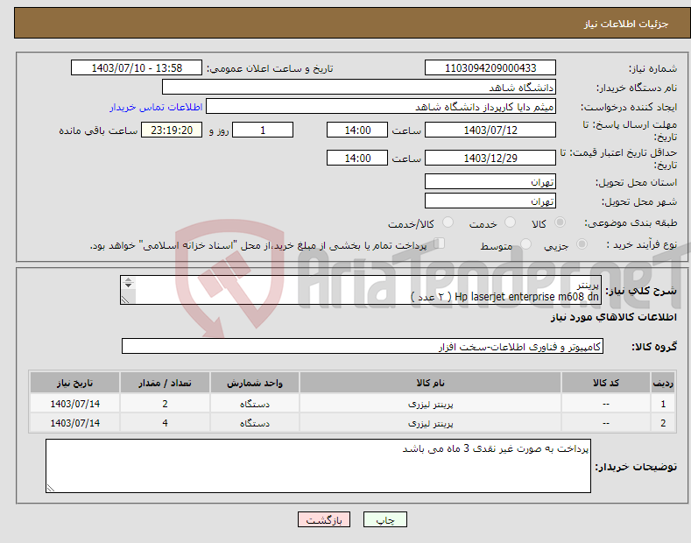The height and width of the screenshot is (543, 691).
Task: Click quantity 2 in row 1
Action: click(165, 404)
